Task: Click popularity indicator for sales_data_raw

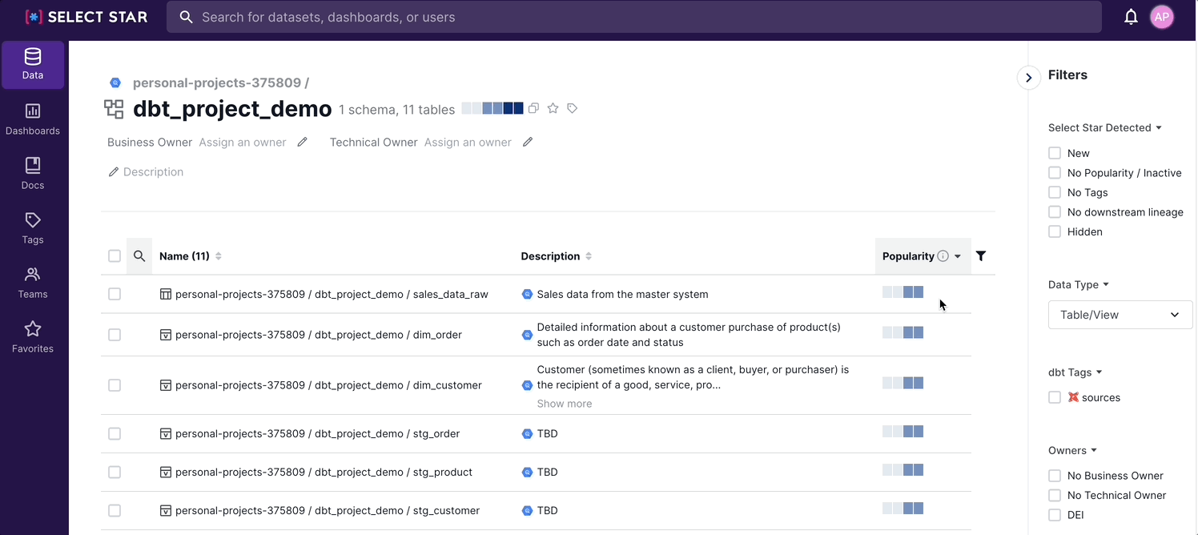Action: (903, 292)
